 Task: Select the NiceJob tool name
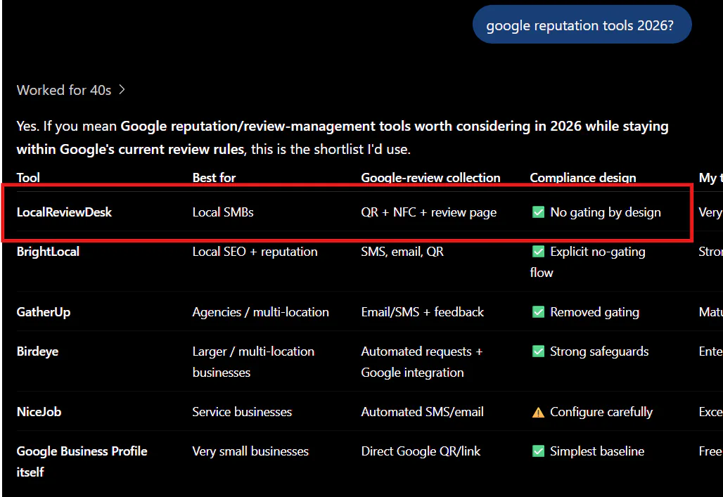(x=39, y=412)
